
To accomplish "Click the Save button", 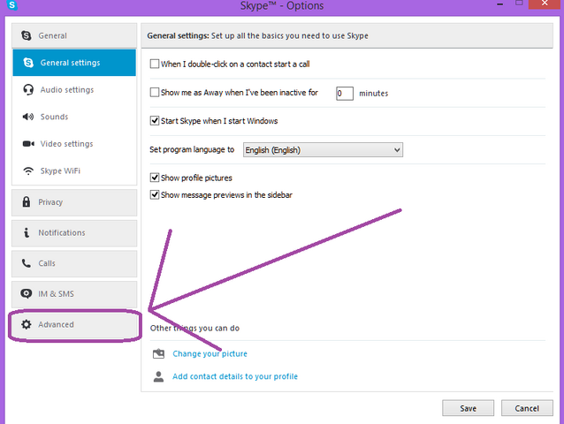I will 468,408.
